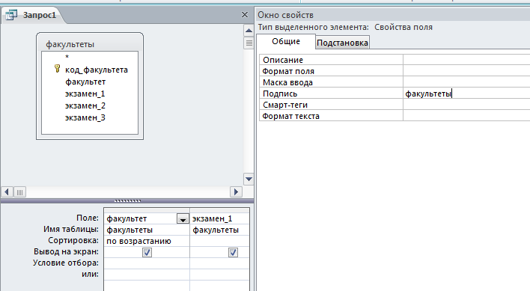
Task: Click the факультеты table title bar
Action: coord(90,44)
